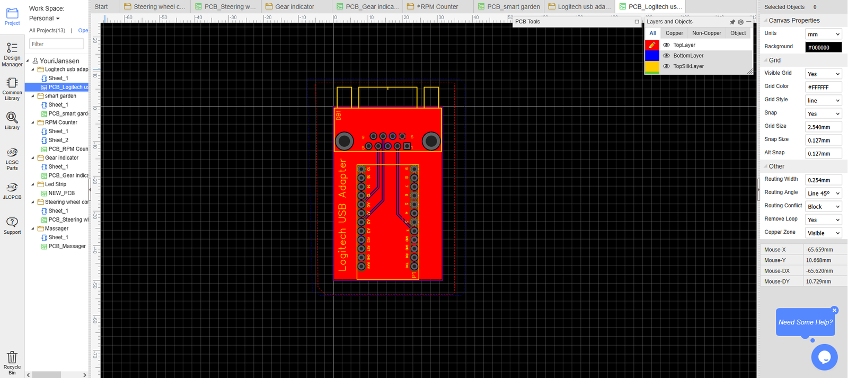848x378 pixels.
Task: Expand the Work Space Personal dropdown
Action: tap(45, 18)
